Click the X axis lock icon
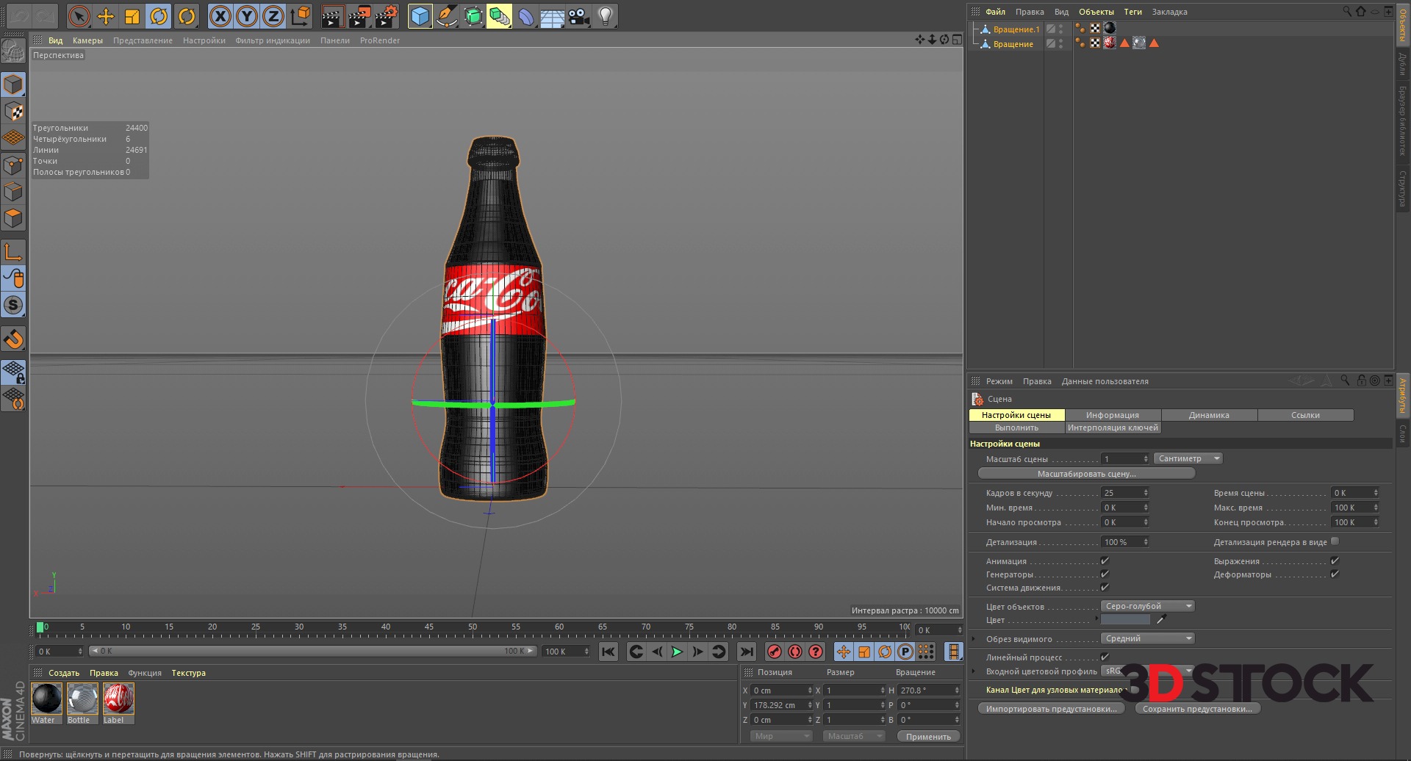This screenshot has width=1411, height=761. 220,16
